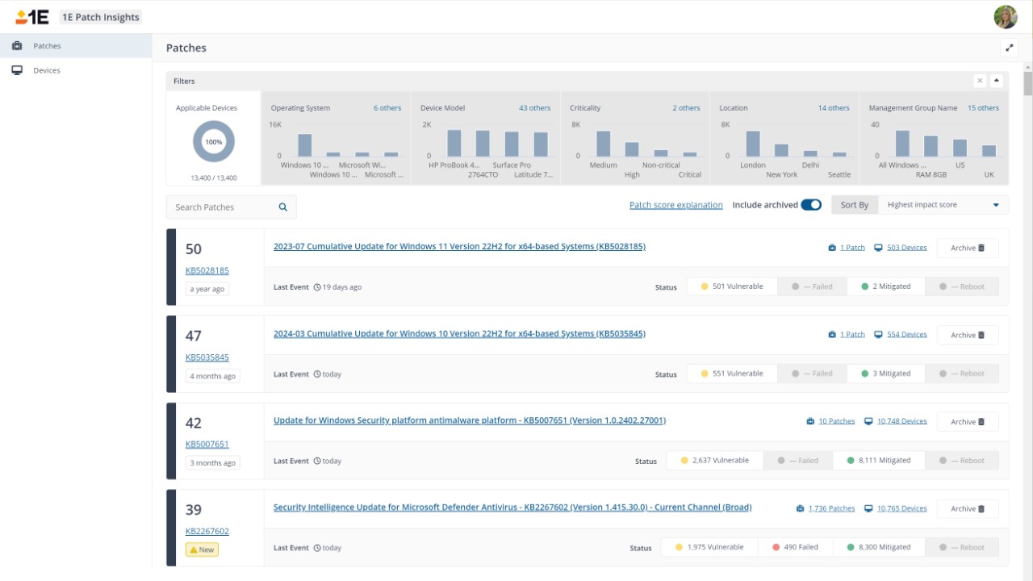Filter by 8,111 Mitigated status
The width and height of the screenshot is (1033, 581).
(879, 461)
